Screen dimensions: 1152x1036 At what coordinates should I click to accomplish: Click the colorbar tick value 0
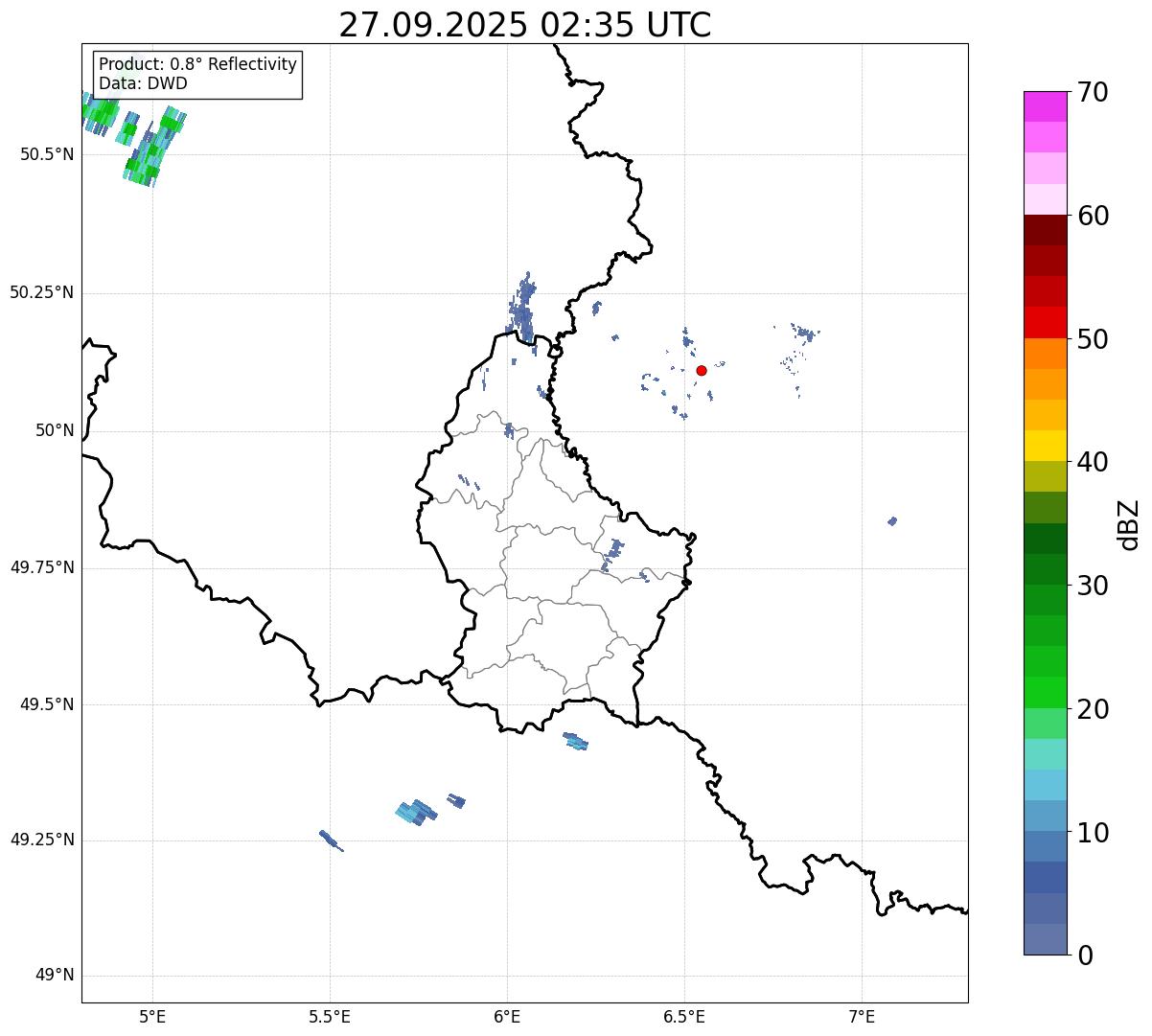(x=1085, y=955)
